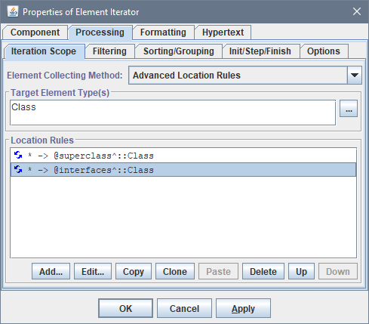Select the Processing tab
Screen dimensions: 369x324
[100, 32]
